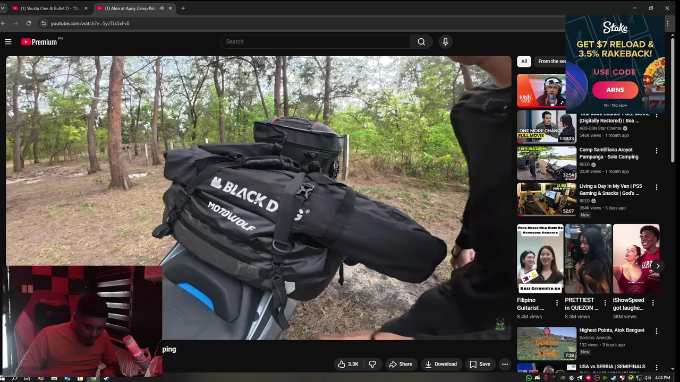Image resolution: width=680 pixels, height=382 pixels.
Task: Open 'PRETTIEST in QUEZON' short
Action: [588, 259]
